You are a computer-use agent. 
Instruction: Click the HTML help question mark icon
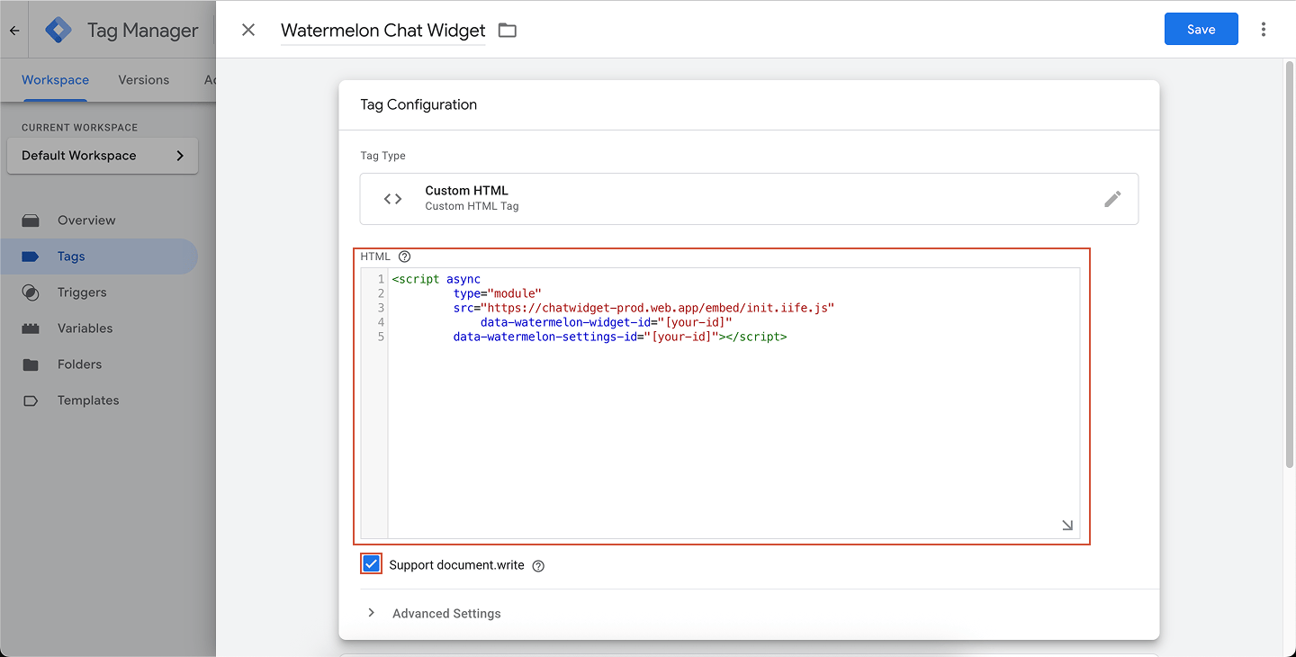pyautogui.click(x=404, y=256)
